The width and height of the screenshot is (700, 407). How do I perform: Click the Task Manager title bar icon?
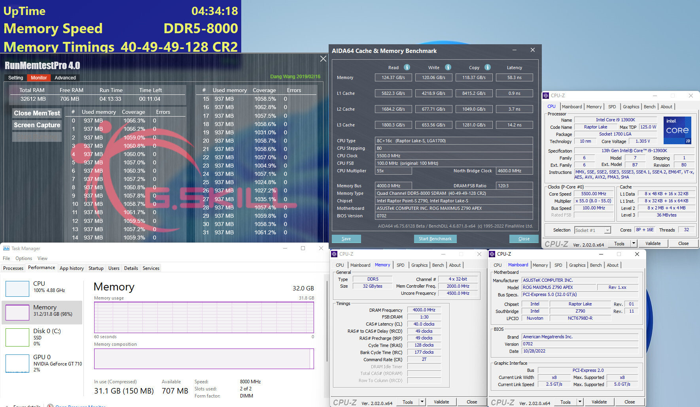6,249
